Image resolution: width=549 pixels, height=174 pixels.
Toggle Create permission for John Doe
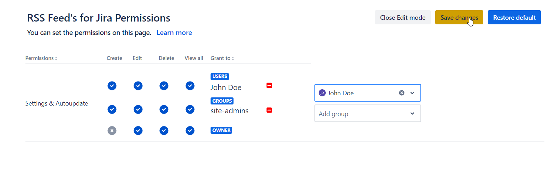click(x=112, y=86)
